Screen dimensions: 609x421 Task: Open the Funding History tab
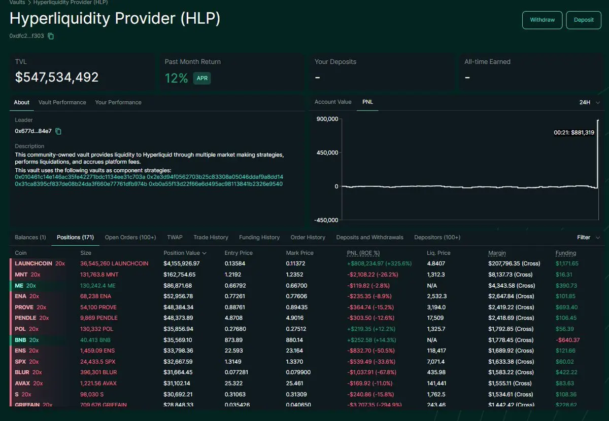click(259, 237)
